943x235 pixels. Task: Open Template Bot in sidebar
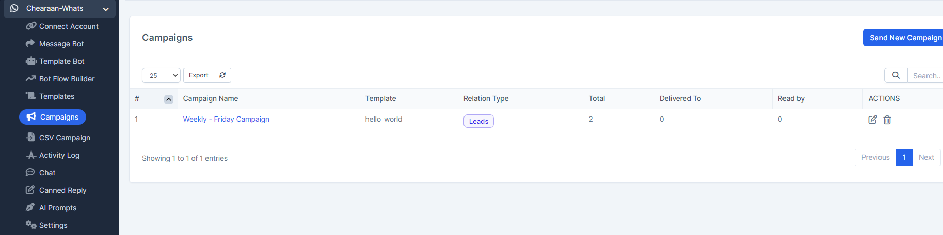(61, 61)
